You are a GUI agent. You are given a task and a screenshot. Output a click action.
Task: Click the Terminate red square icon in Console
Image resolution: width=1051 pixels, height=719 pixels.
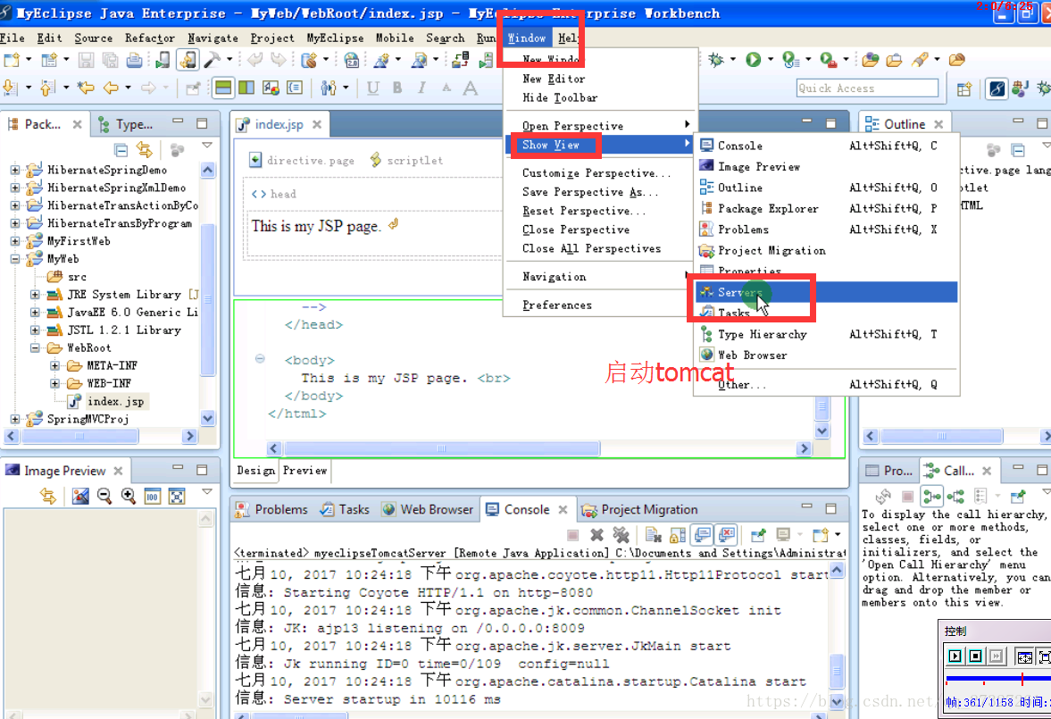tap(572, 535)
